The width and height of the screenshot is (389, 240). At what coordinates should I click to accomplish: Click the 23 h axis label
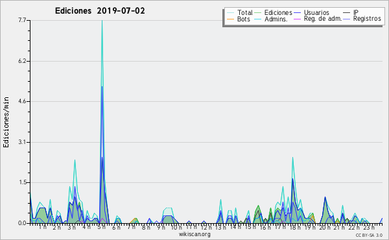(369, 227)
